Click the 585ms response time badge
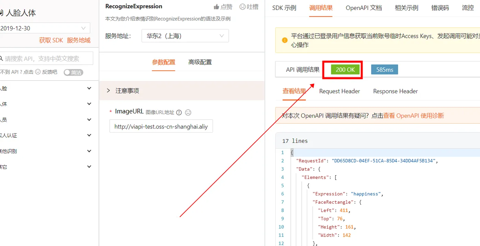This screenshot has width=480, height=246. [x=385, y=70]
